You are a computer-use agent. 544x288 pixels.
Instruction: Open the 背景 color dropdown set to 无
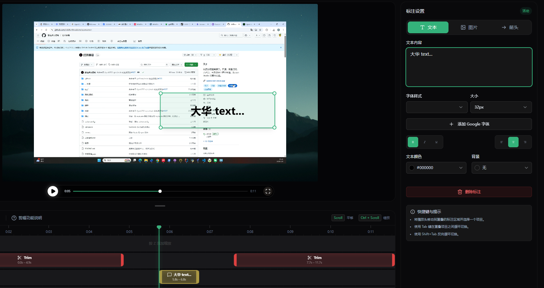(x=502, y=168)
